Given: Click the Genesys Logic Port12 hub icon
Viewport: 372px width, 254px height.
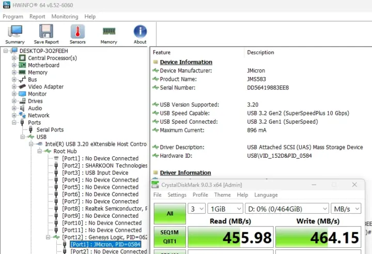Looking at the screenshot, I should click(56, 237).
